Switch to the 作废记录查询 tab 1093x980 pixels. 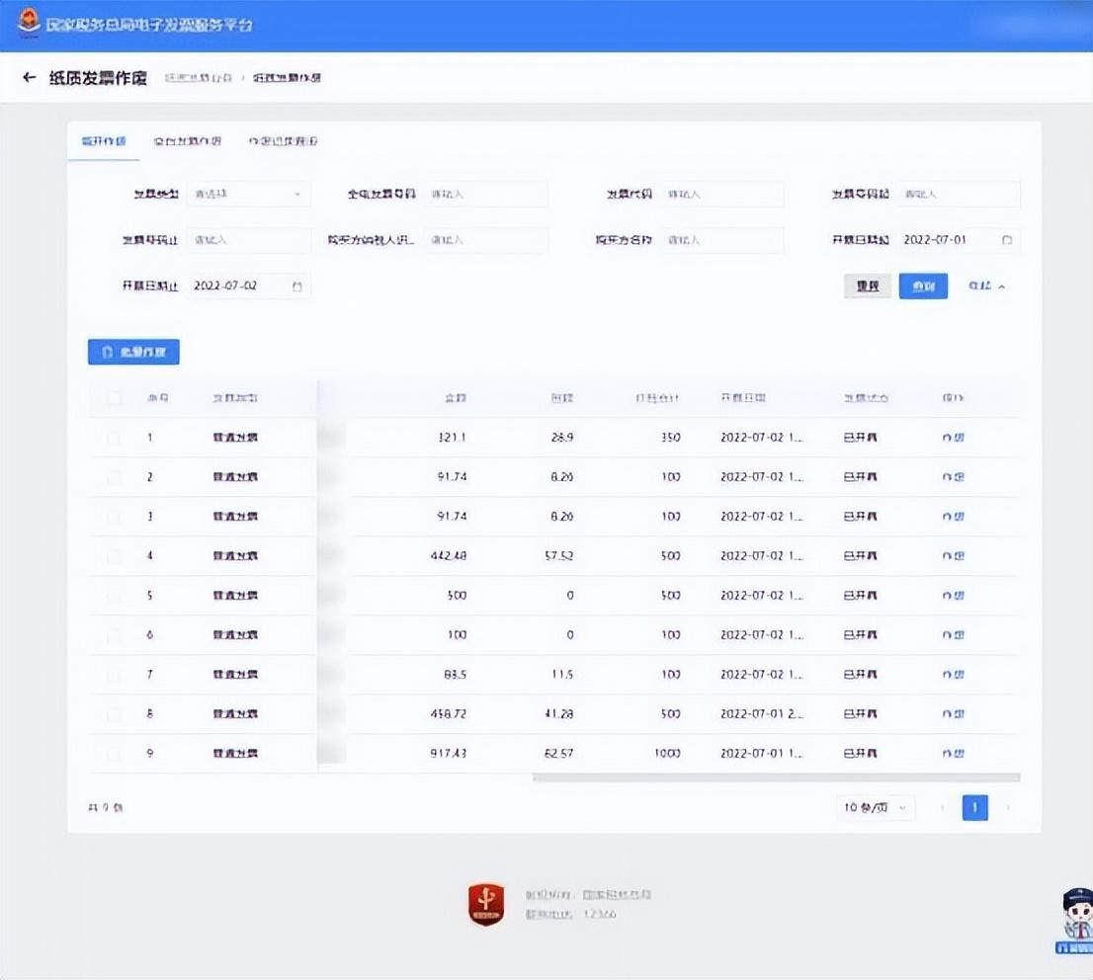(x=283, y=141)
